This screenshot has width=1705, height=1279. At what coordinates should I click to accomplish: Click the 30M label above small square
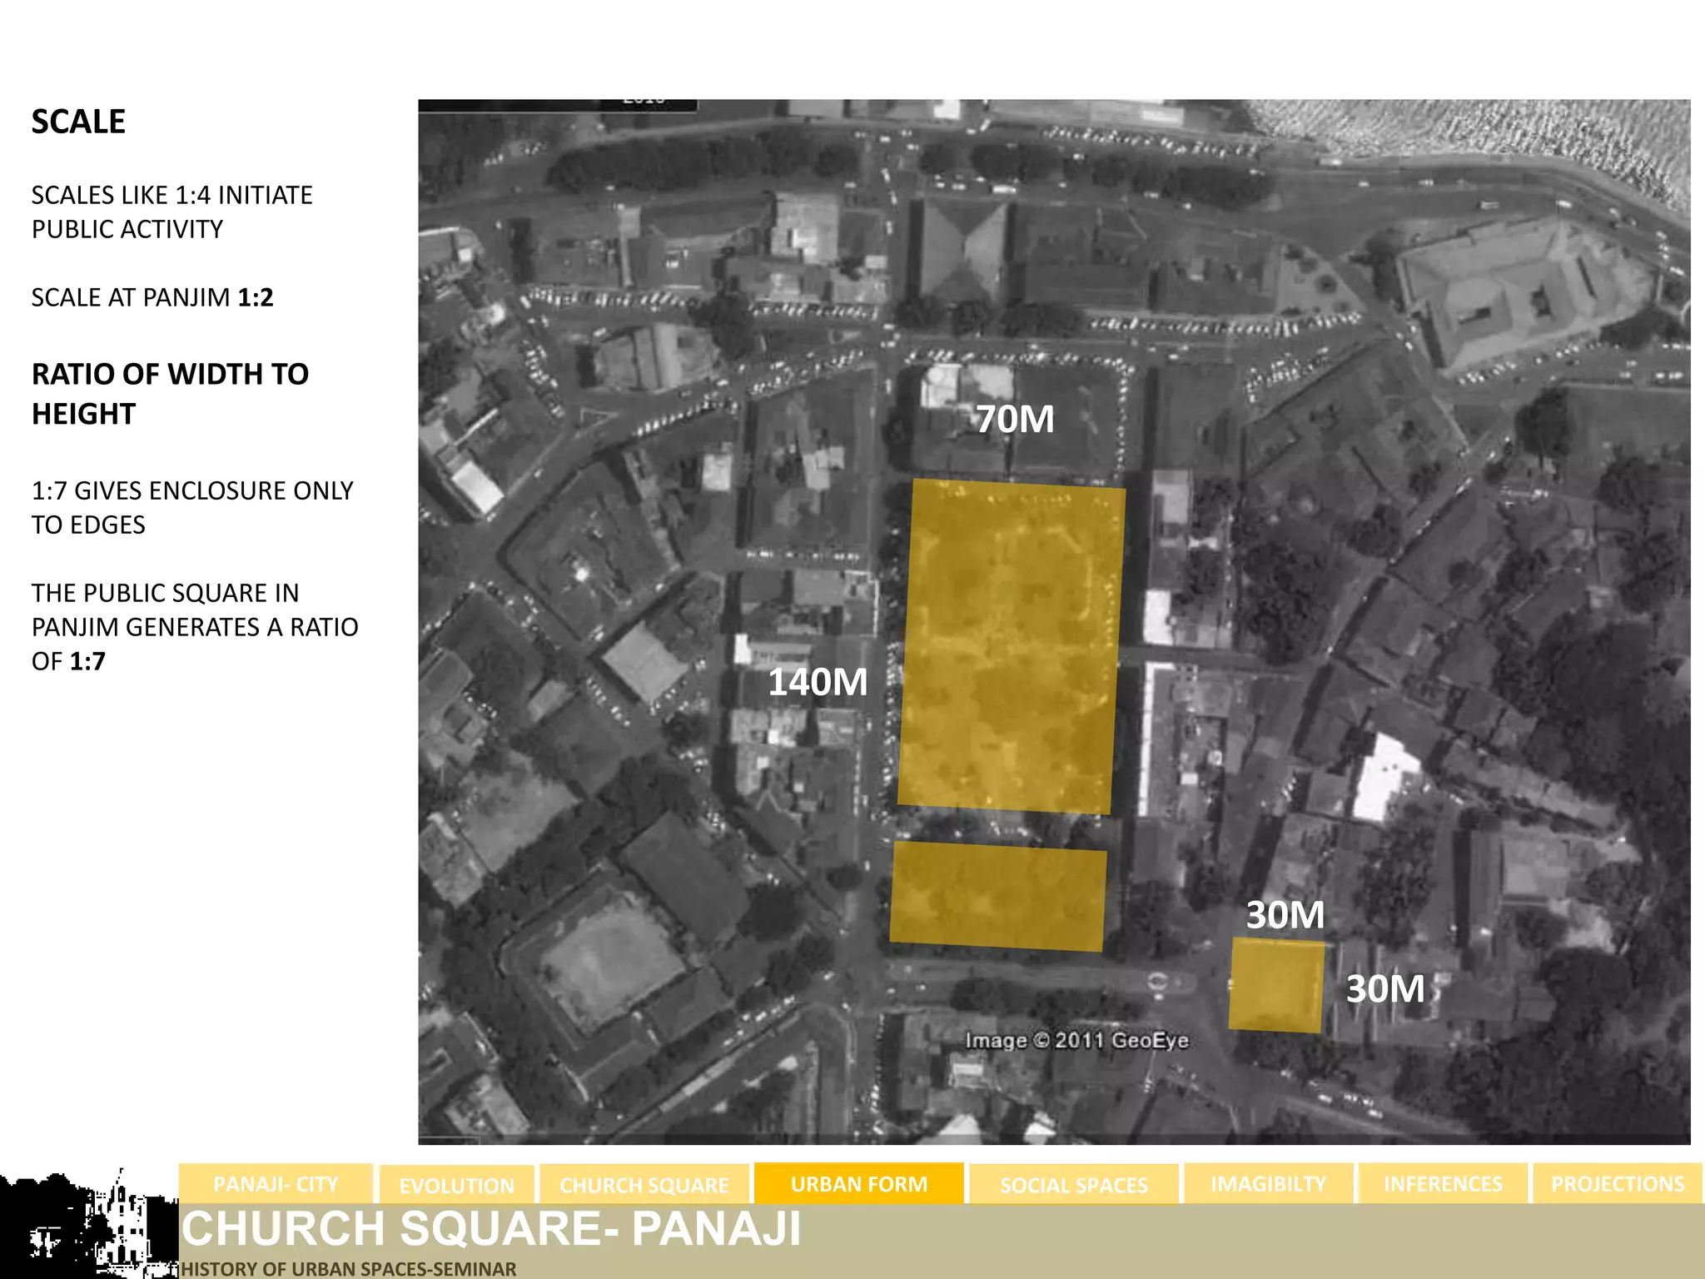1285,914
